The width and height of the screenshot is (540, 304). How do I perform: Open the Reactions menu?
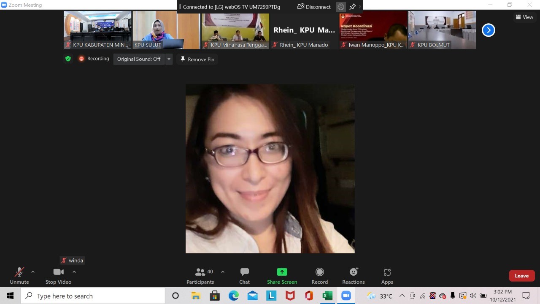tap(353, 276)
